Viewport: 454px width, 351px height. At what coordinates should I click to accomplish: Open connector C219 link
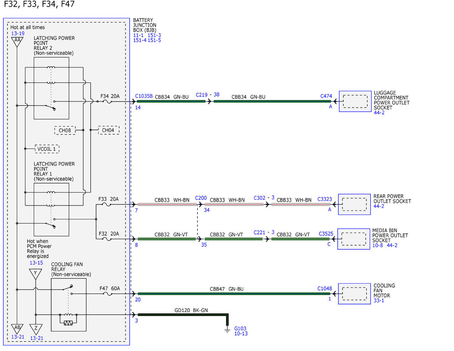[202, 95]
